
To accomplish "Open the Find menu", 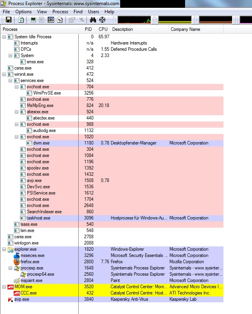I will coord(78,12).
